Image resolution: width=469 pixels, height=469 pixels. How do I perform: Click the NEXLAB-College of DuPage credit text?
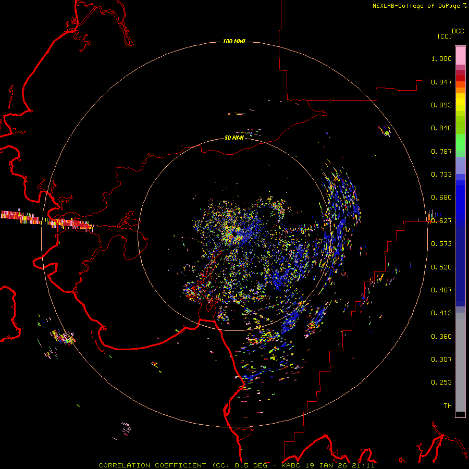416,6
